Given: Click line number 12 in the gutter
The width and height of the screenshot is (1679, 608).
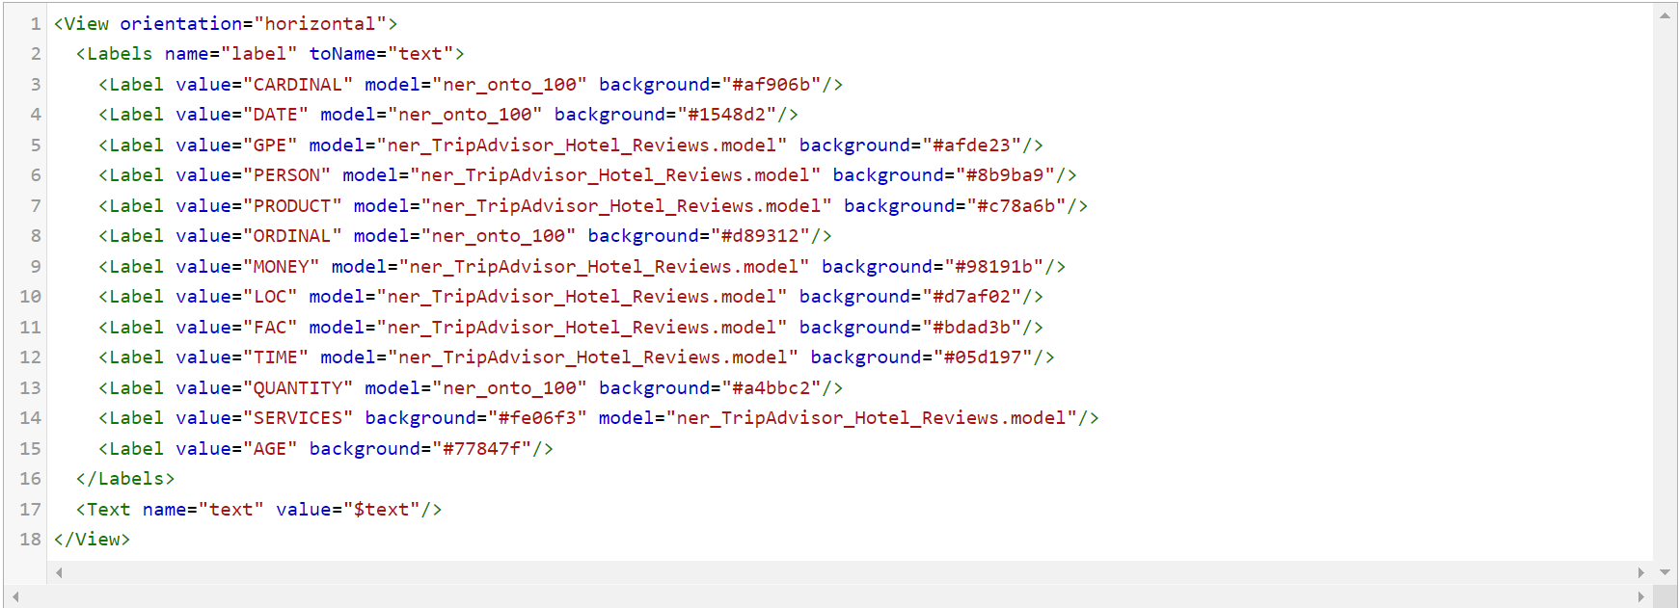Looking at the screenshot, I should tap(31, 357).
